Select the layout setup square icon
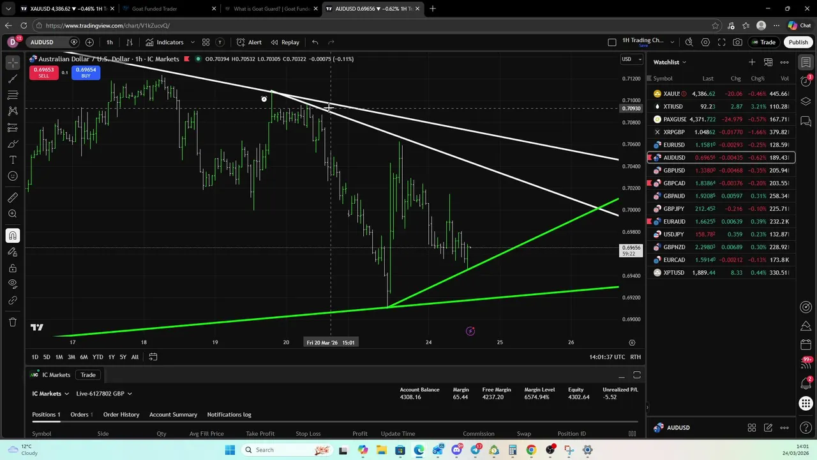The width and height of the screenshot is (817, 460). pyautogui.click(x=612, y=42)
